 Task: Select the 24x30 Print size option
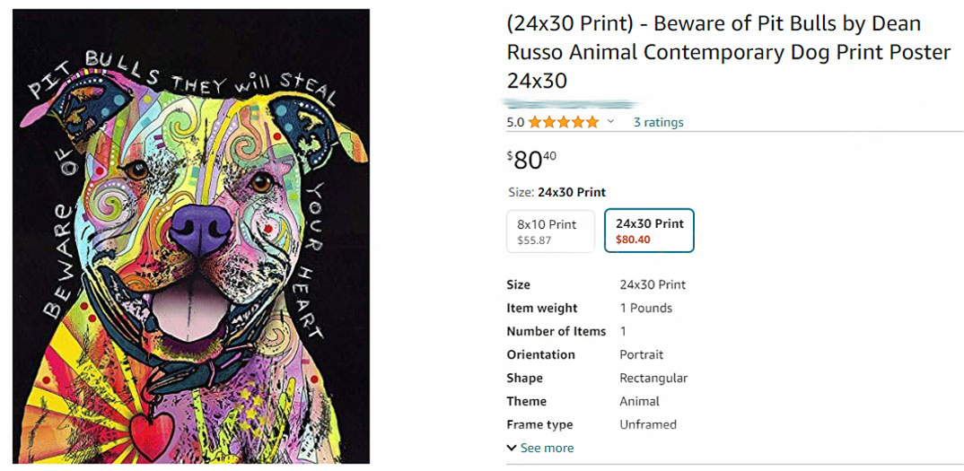[x=649, y=231]
